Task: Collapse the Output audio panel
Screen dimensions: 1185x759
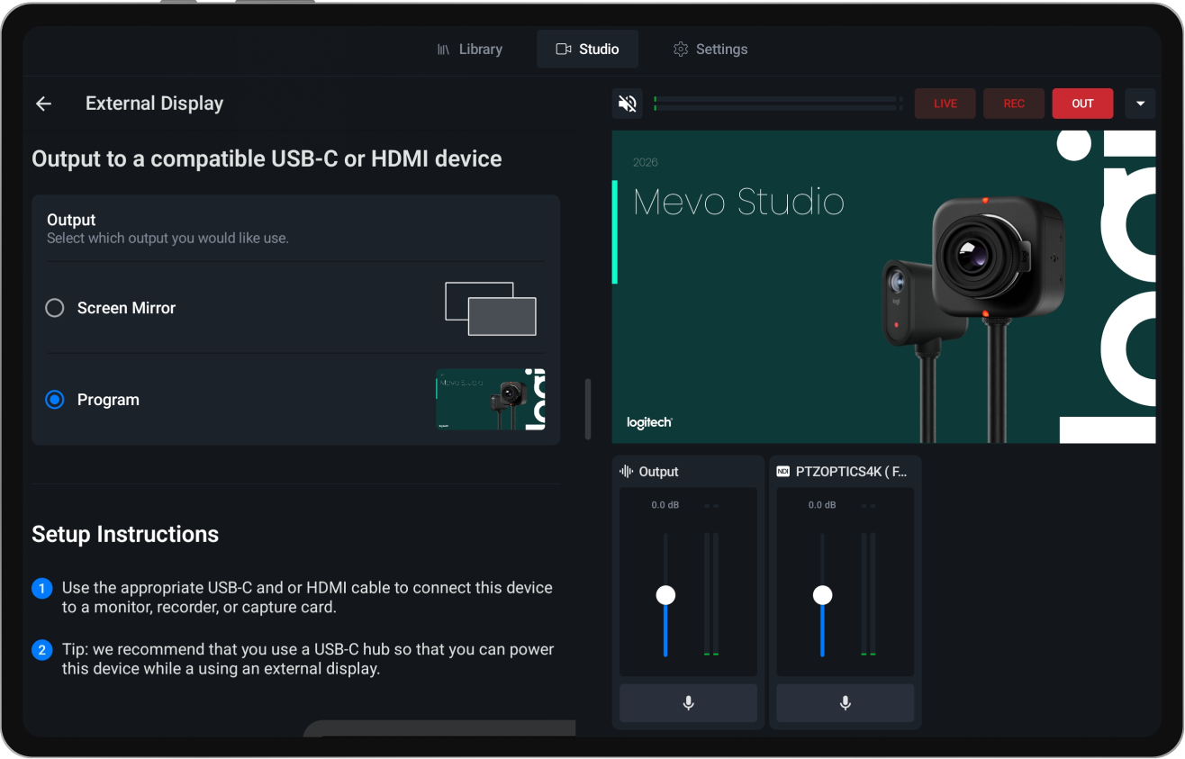Action: (658, 471)
